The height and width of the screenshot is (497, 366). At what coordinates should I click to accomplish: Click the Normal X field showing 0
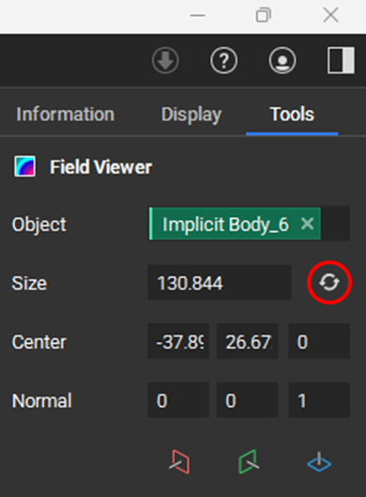(x=178, y=400)
